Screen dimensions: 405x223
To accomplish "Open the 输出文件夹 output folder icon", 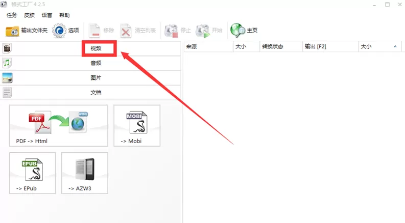I will (x=12, y=31).
